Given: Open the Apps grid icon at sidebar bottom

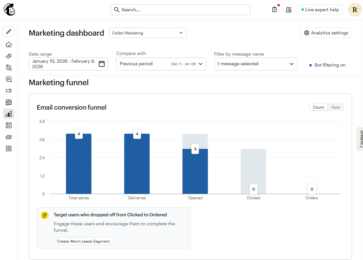Looking at the screenshot, I should [x=9, y=148].
